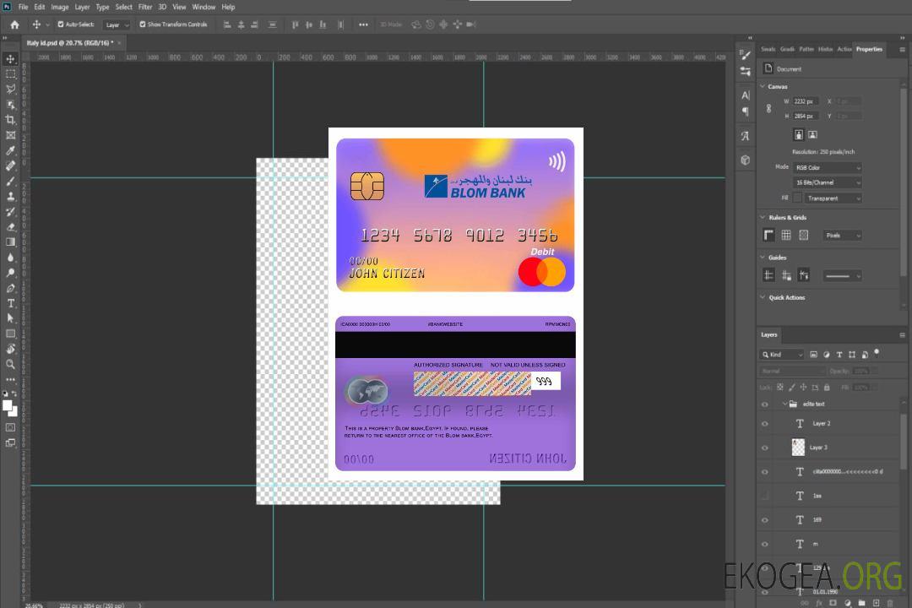This screenshot has width=912, height=608.
Task: Open the Image menu
Action: point(59,7)
